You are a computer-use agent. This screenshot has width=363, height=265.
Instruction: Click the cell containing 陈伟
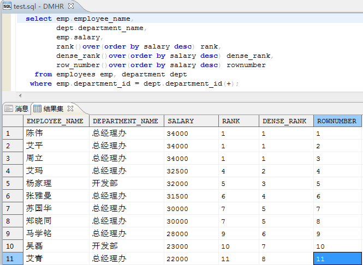point(56,133)
